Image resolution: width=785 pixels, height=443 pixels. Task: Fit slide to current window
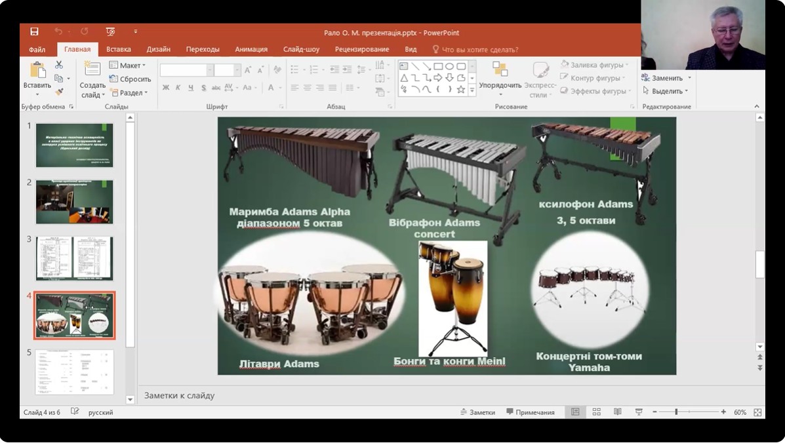(x=757, y=412)
